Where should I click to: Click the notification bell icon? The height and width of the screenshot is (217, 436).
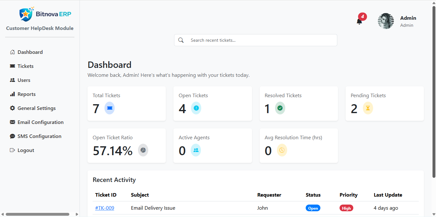pyautogui.click(x=359, y=21)
